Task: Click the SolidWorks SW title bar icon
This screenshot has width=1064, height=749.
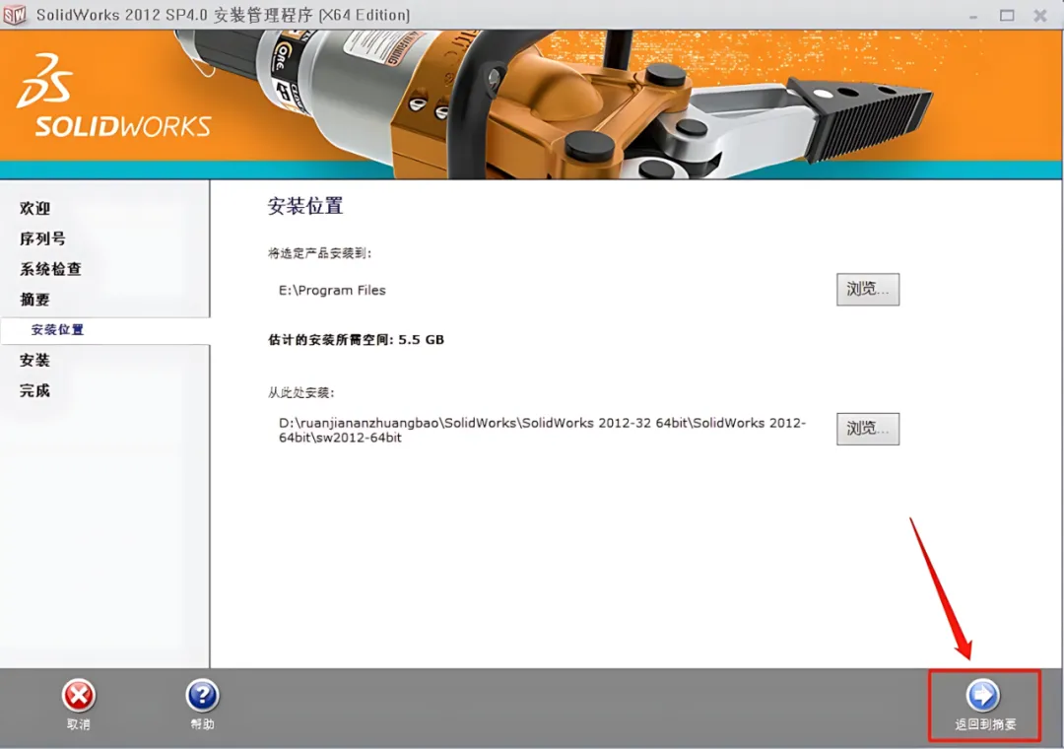Action: pos(15,14)
